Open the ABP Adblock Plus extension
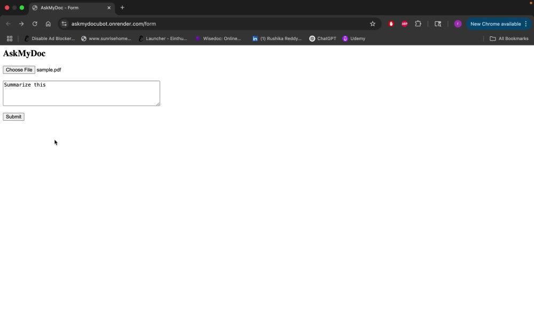This screenshot has width=534, height=334. [x=405, y=24]
